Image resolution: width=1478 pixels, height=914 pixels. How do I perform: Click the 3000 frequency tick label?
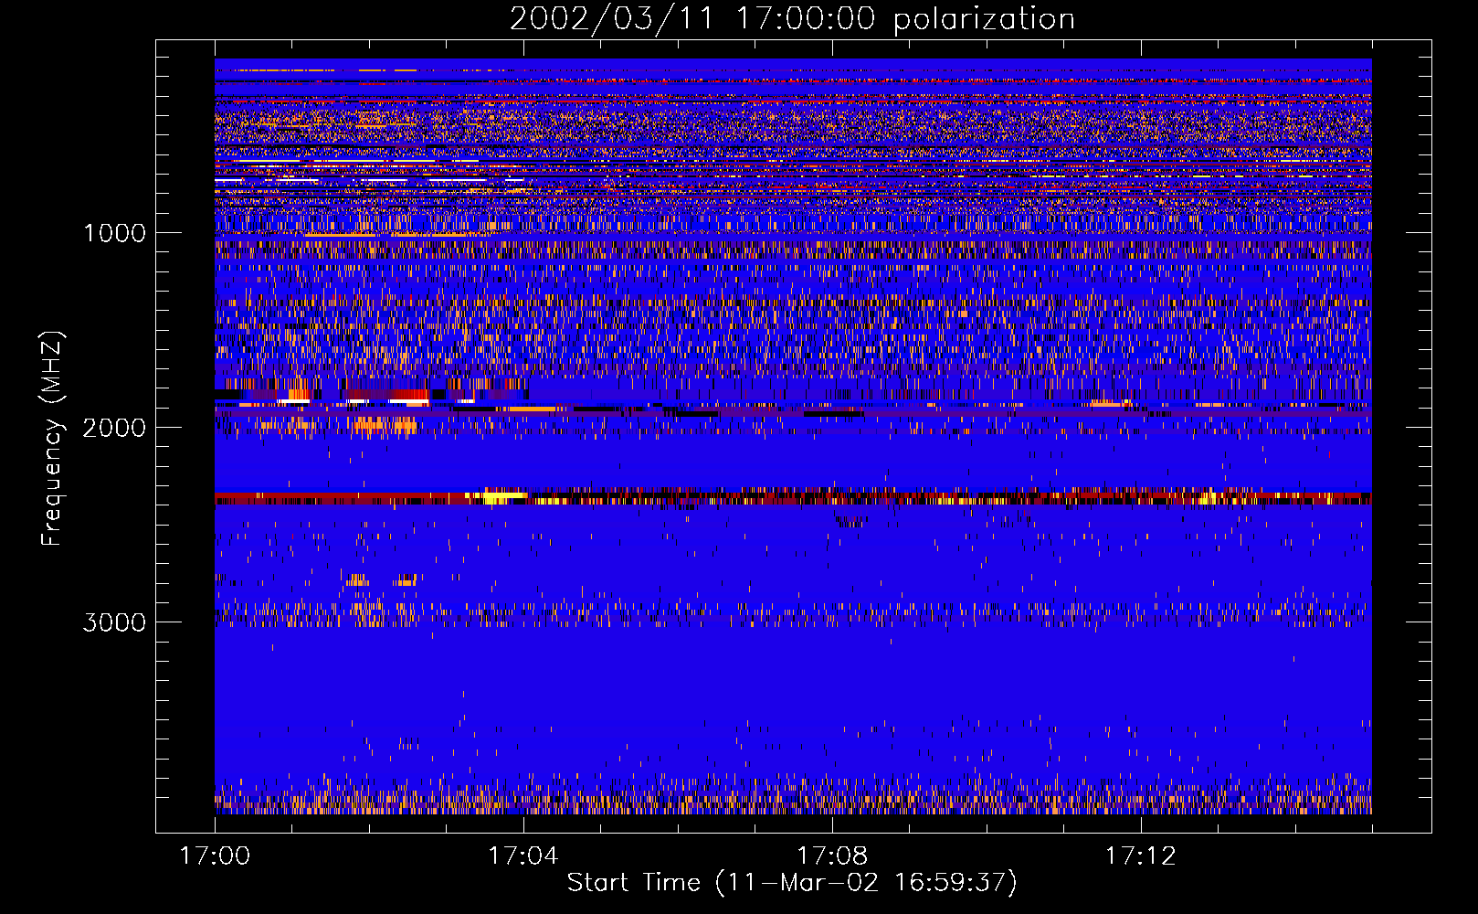click(114, 622)
